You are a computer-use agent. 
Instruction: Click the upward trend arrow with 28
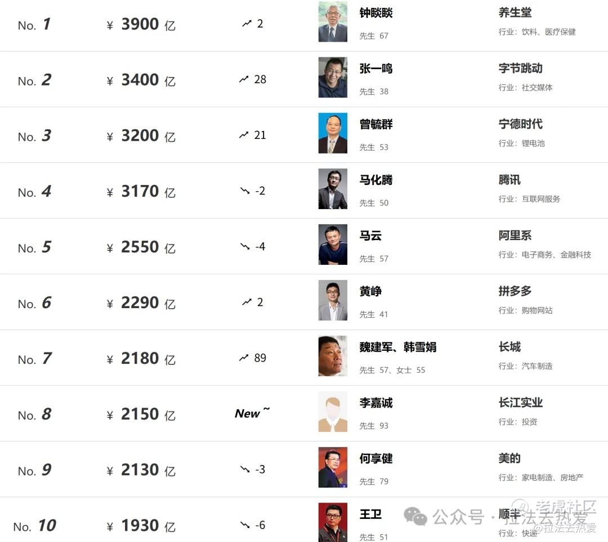244,79
